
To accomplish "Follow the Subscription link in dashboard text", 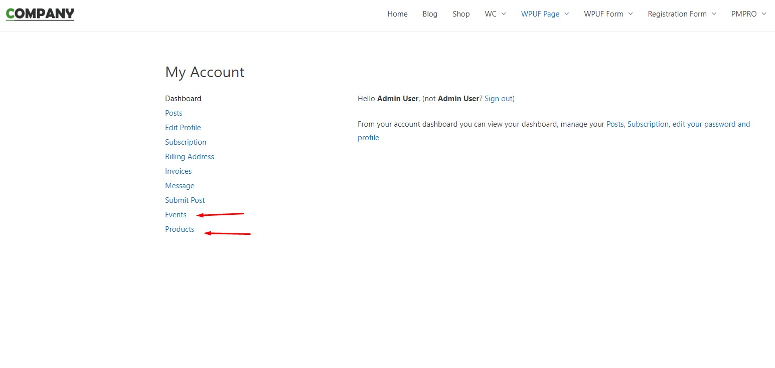I will point(648,124).
